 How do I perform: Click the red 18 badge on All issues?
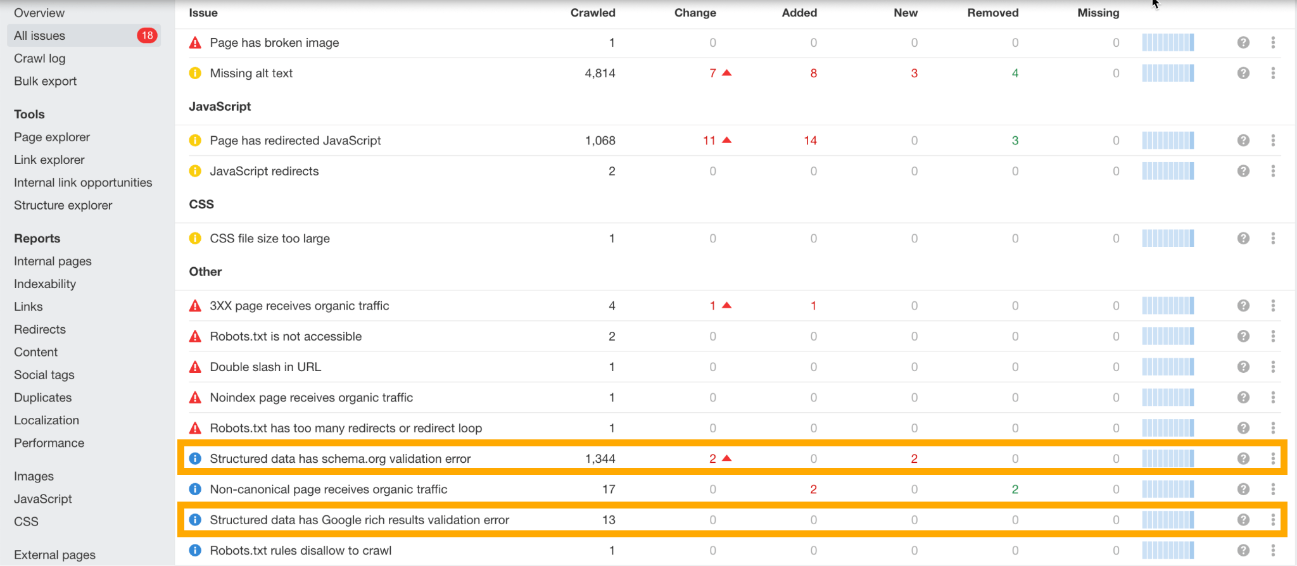pyautogui.click(x=147, y=35)
